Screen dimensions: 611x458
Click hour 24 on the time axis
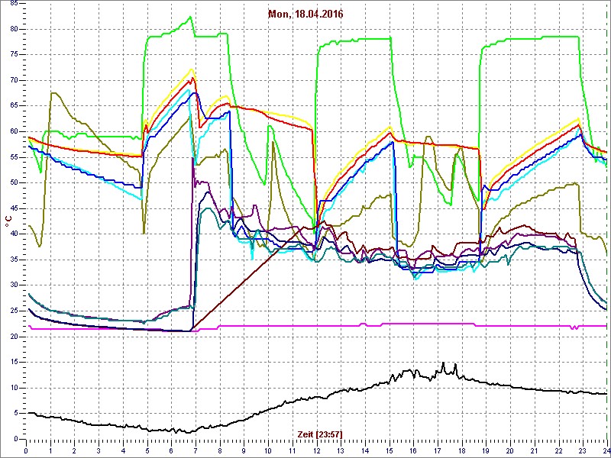pyautogui.click(x=606, y=451)
